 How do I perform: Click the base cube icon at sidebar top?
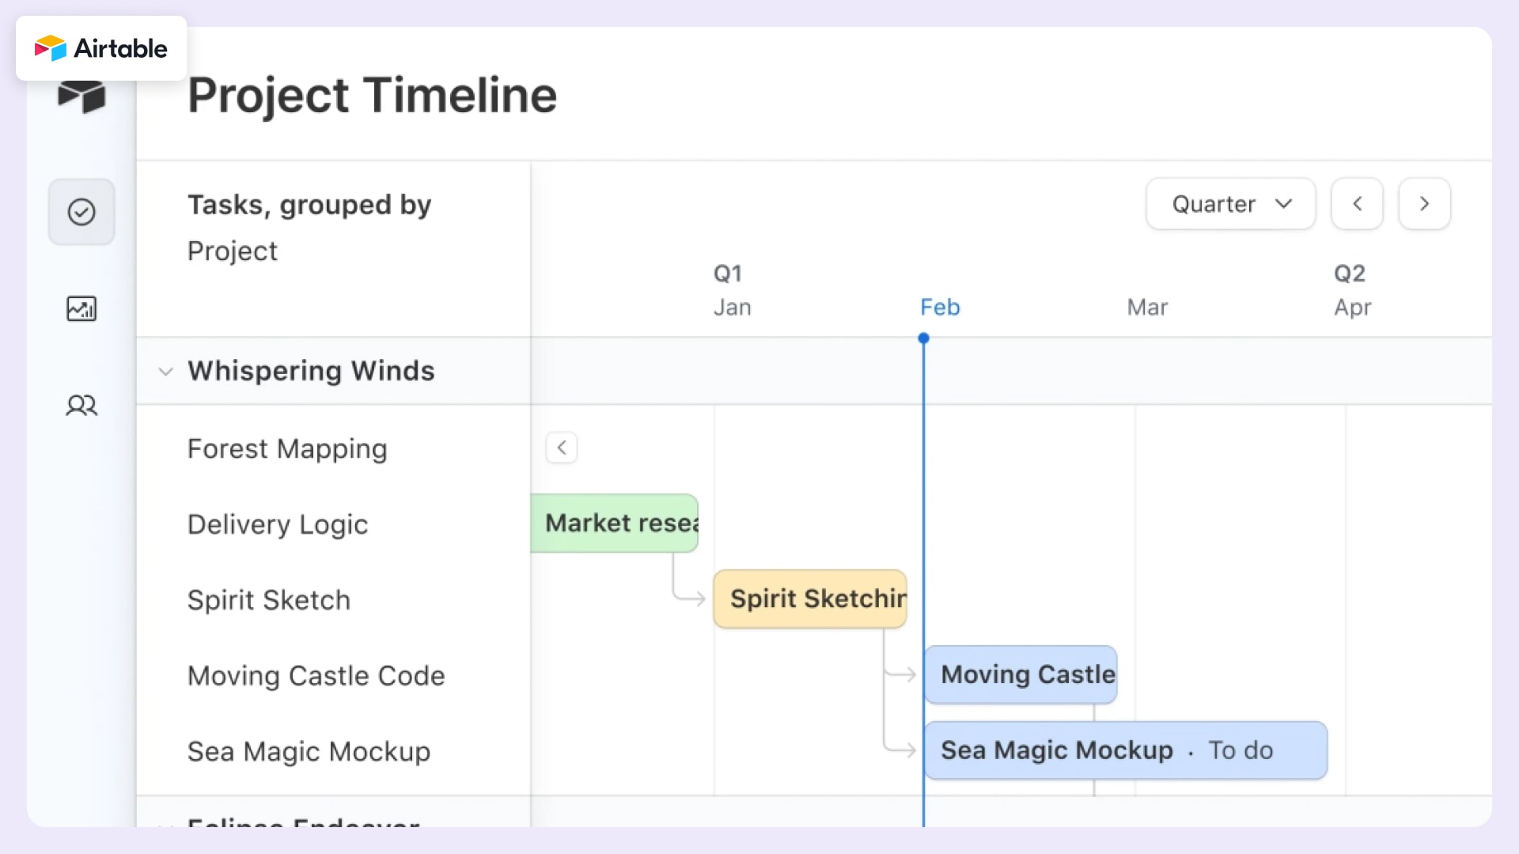coord(81,96)
